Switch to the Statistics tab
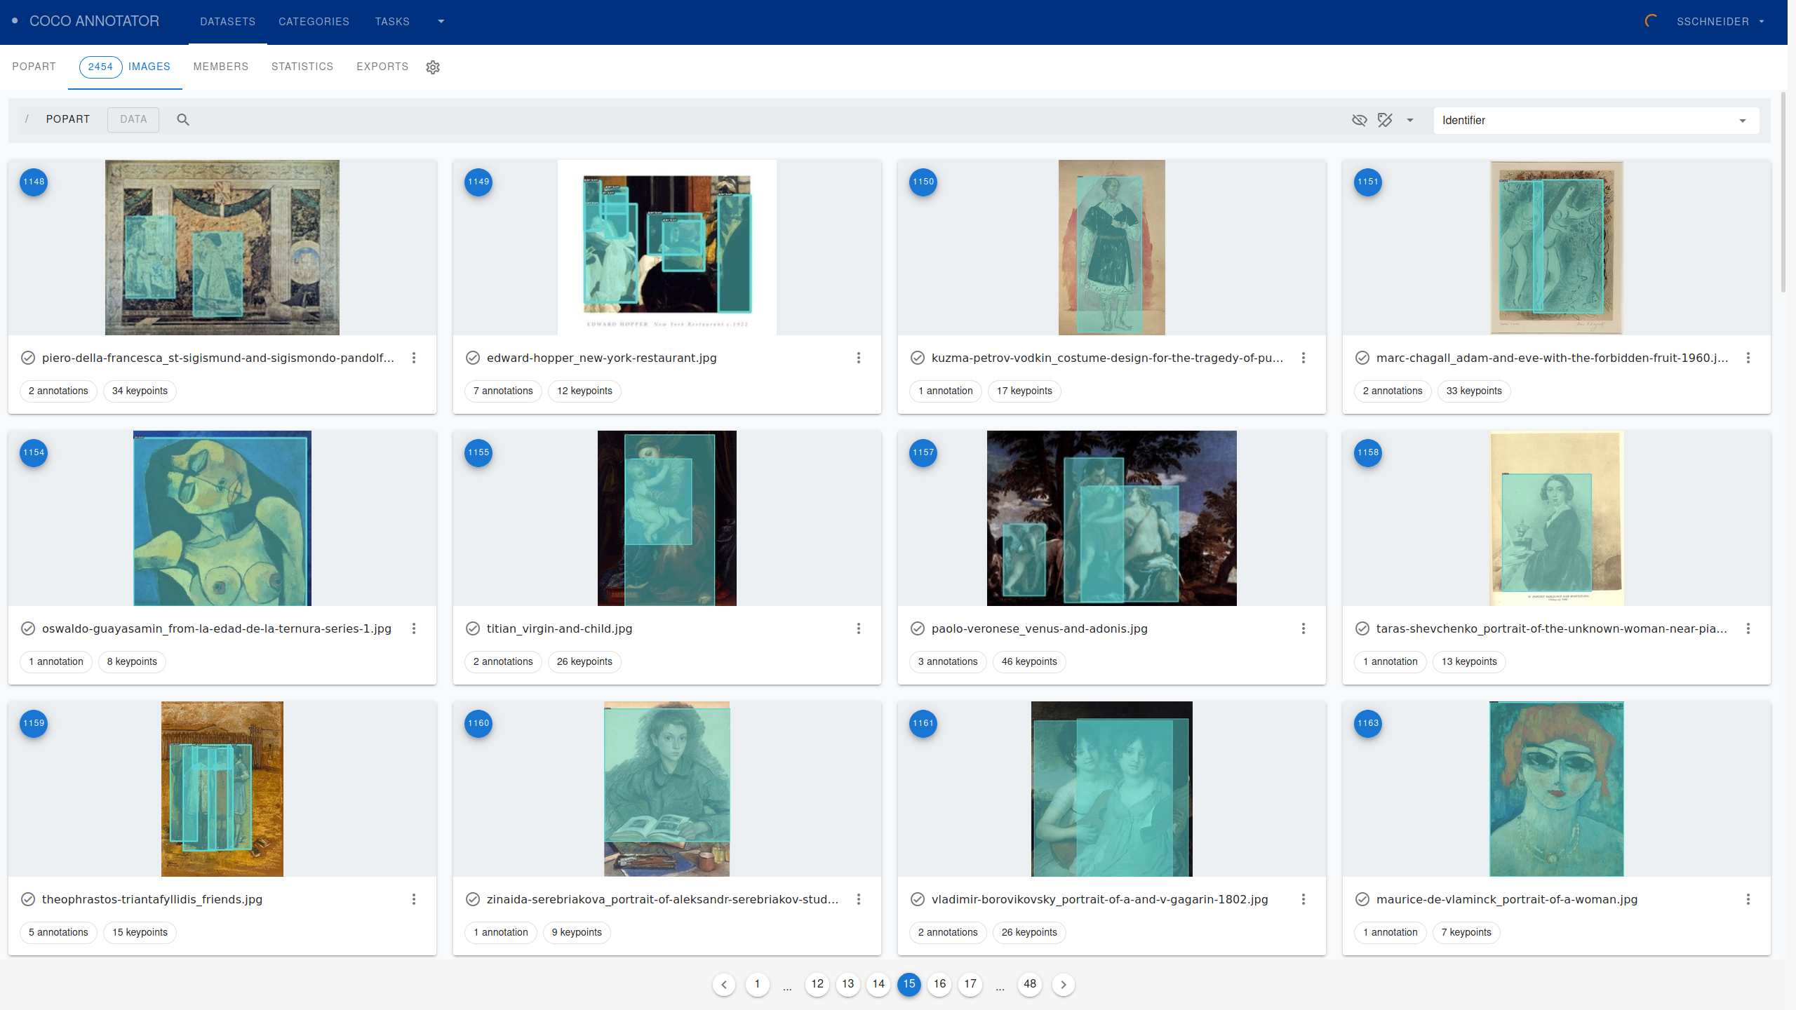This screenshot has width=1796, height=1010. coord(302,67)
